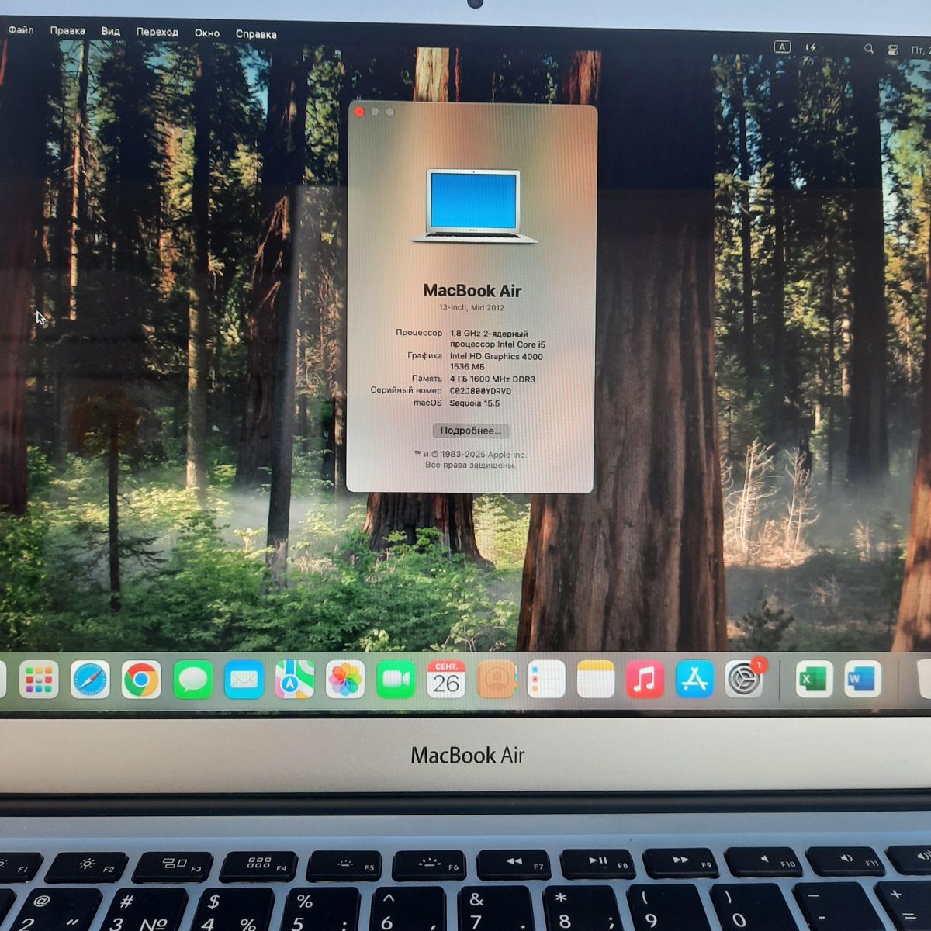Open the Messages app in dock

click(x=192, y=680)
